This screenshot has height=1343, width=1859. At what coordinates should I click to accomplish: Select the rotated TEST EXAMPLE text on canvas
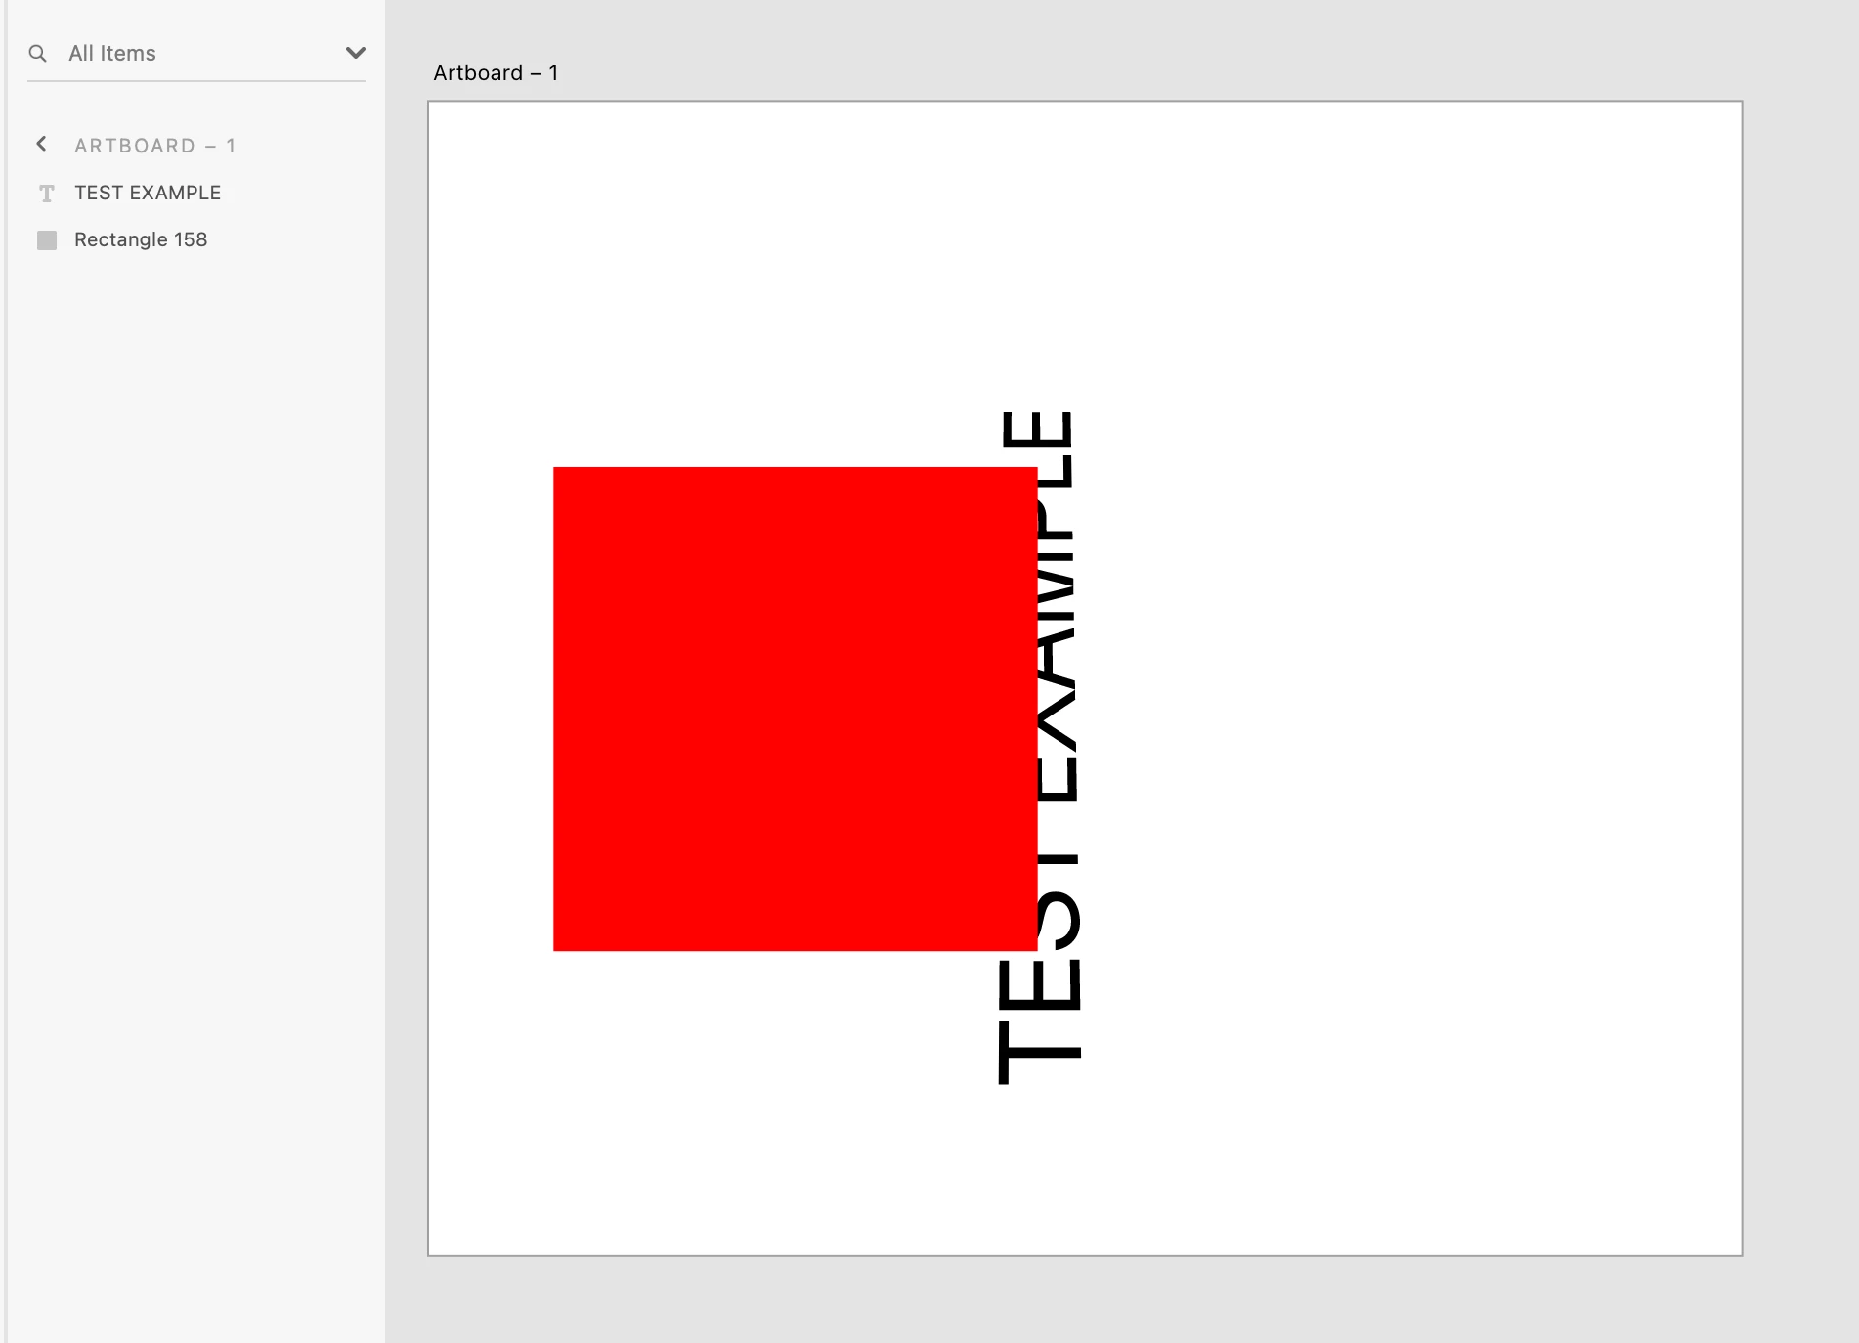1059,748
